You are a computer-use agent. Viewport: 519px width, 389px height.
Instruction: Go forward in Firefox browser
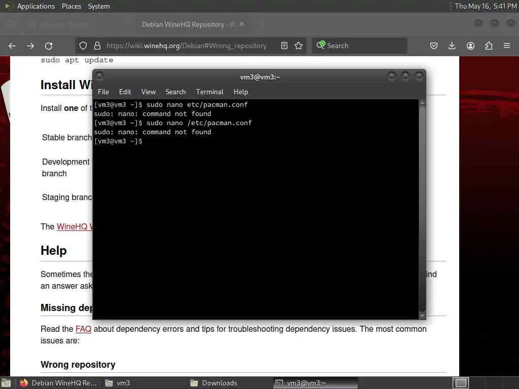click(x=30, y=46)
